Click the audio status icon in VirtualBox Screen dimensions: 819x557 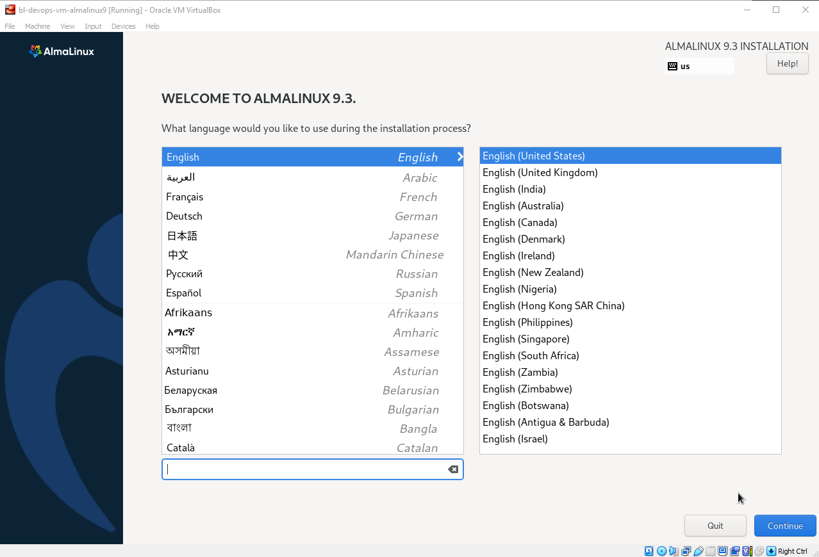click(x=673, y=551)
